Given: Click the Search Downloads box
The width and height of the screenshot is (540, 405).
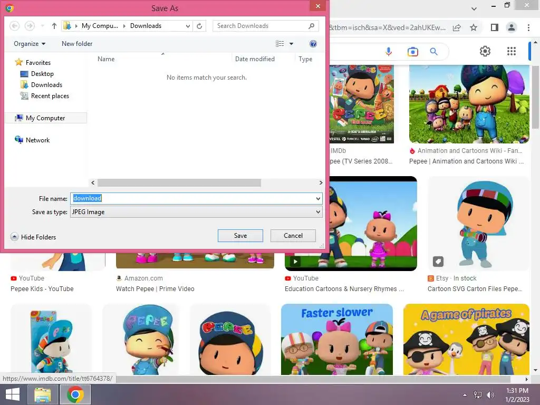Looking at the screenshot, I should pyautogui.click(x=265, y=26).
